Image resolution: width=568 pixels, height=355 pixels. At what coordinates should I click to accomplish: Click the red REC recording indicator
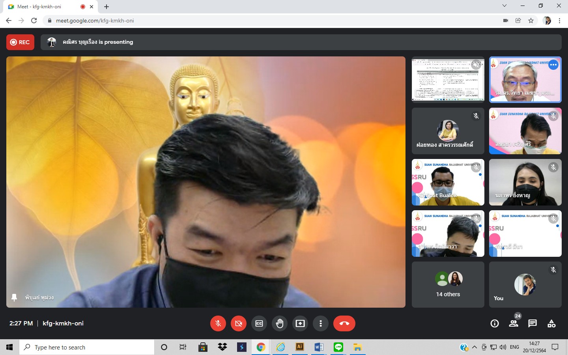click(20, 42)
